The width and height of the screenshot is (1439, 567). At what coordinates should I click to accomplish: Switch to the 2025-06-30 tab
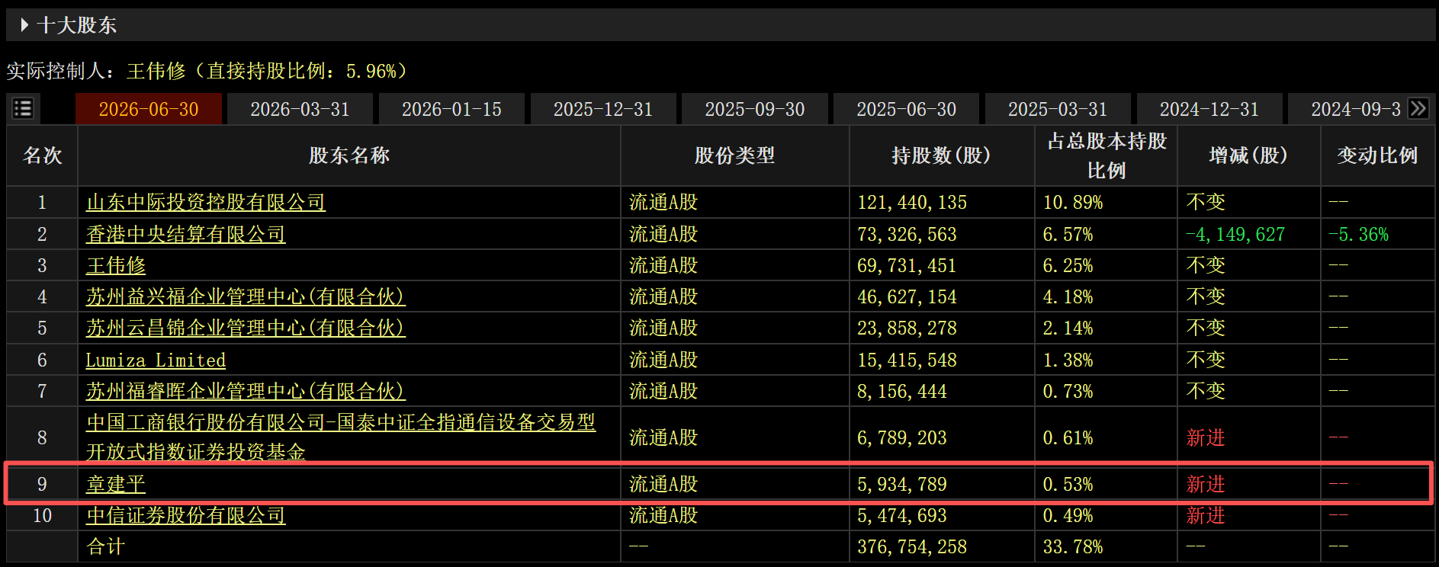[906, 109]
